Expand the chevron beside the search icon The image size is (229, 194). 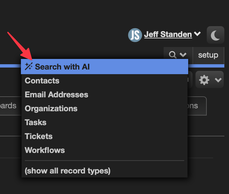click(x=183, y=55)
